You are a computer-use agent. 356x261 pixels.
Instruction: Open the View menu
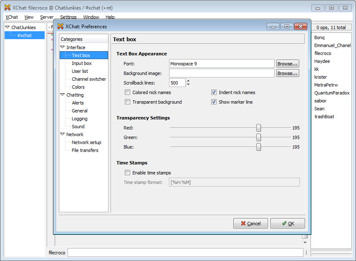tap(29, 17)
